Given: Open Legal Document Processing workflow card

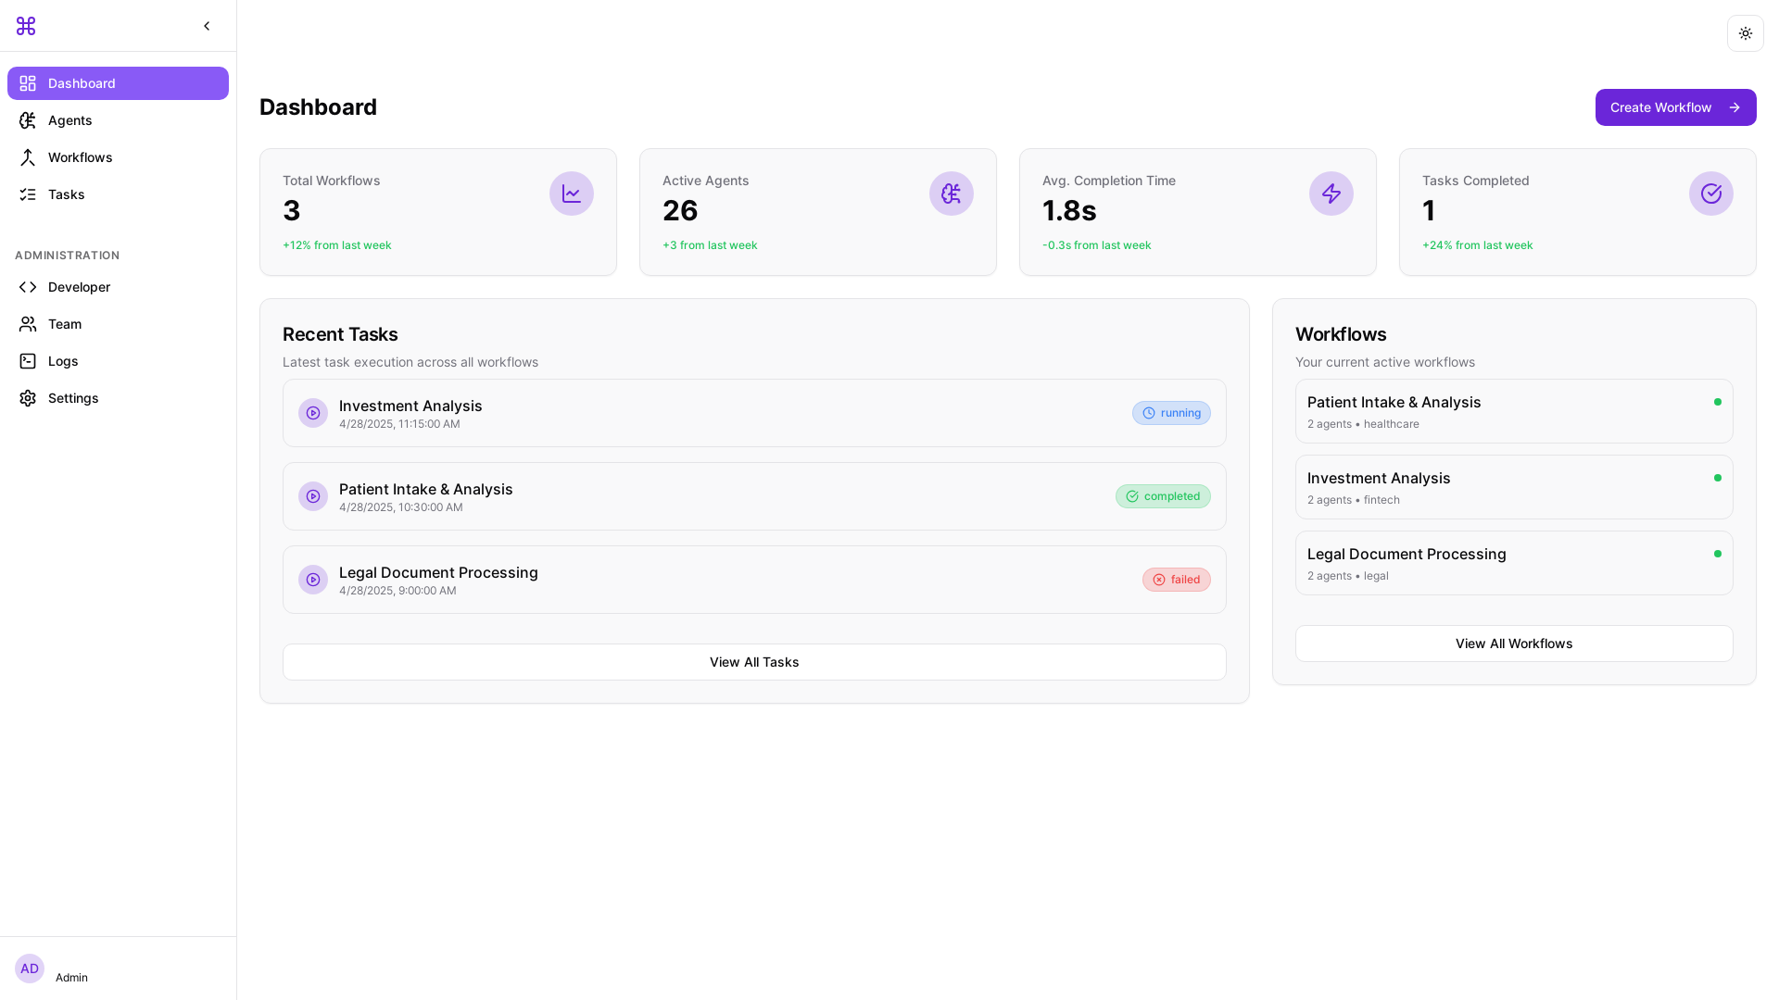Looking at the screenshot, I should click(1513, 563).
